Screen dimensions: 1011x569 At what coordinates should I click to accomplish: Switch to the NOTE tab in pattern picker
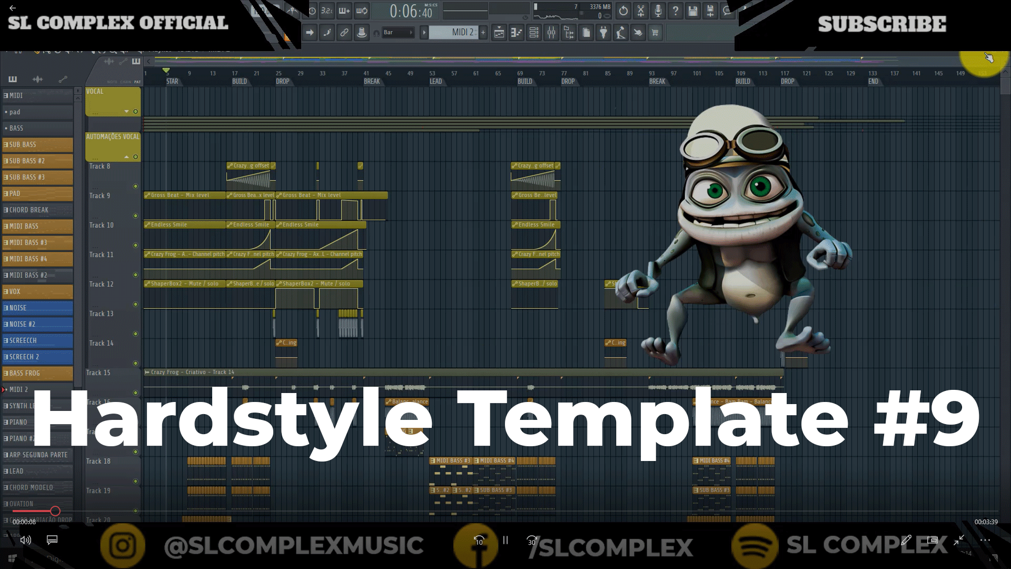(x=112, y=82)
